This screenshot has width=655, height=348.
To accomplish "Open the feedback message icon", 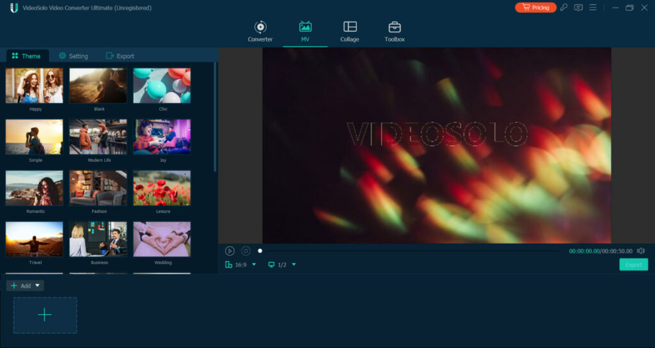I will coord(578,8).
